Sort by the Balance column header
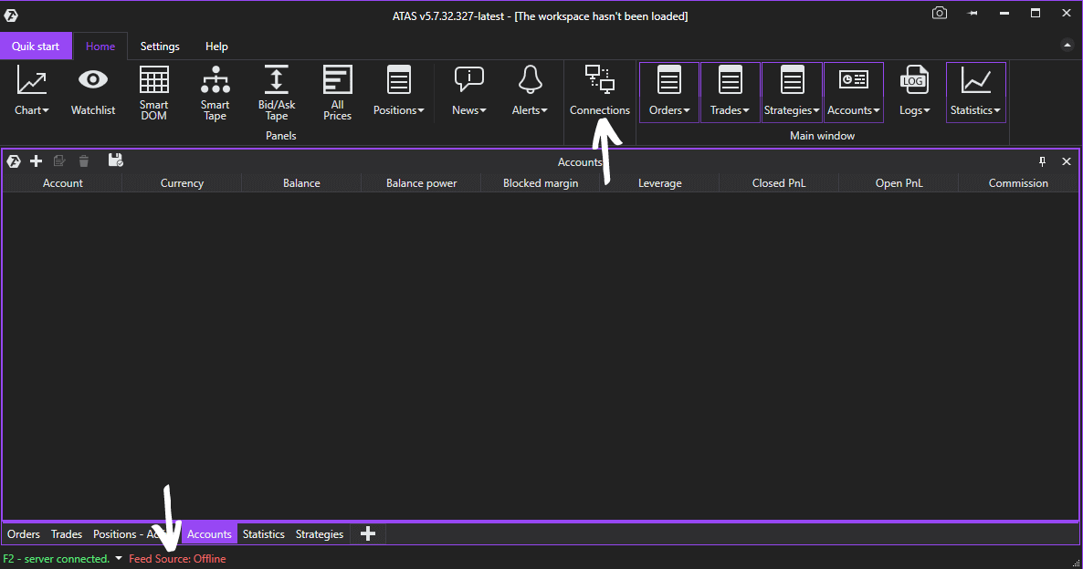1083x569 pixels. (301, 183)
